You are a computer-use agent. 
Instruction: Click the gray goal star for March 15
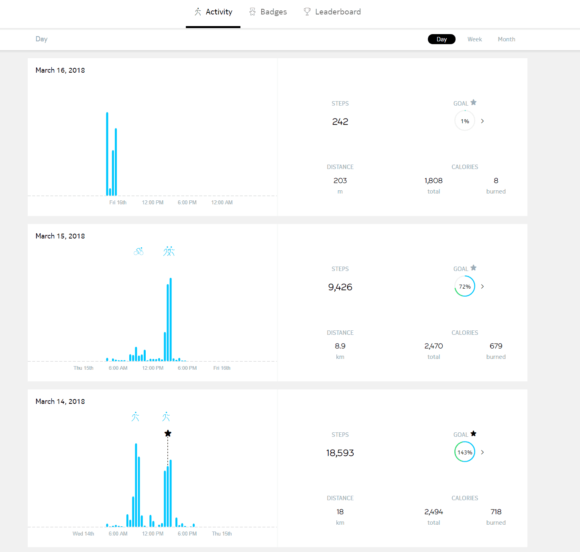[474, 268]
